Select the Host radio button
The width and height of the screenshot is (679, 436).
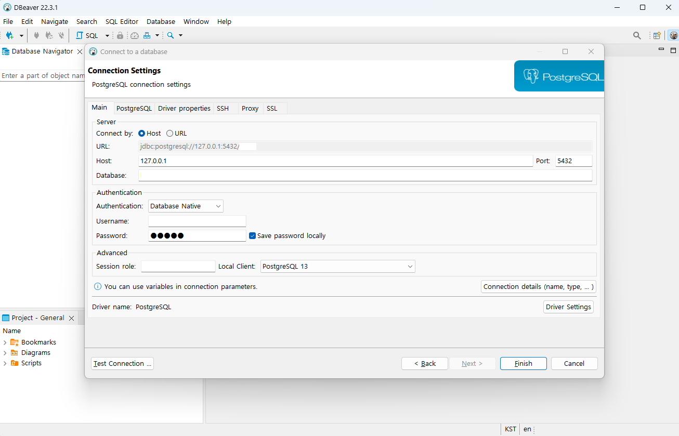coord(142,134)
